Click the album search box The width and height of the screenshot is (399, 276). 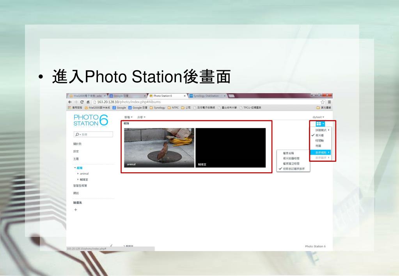coord(93,134)
